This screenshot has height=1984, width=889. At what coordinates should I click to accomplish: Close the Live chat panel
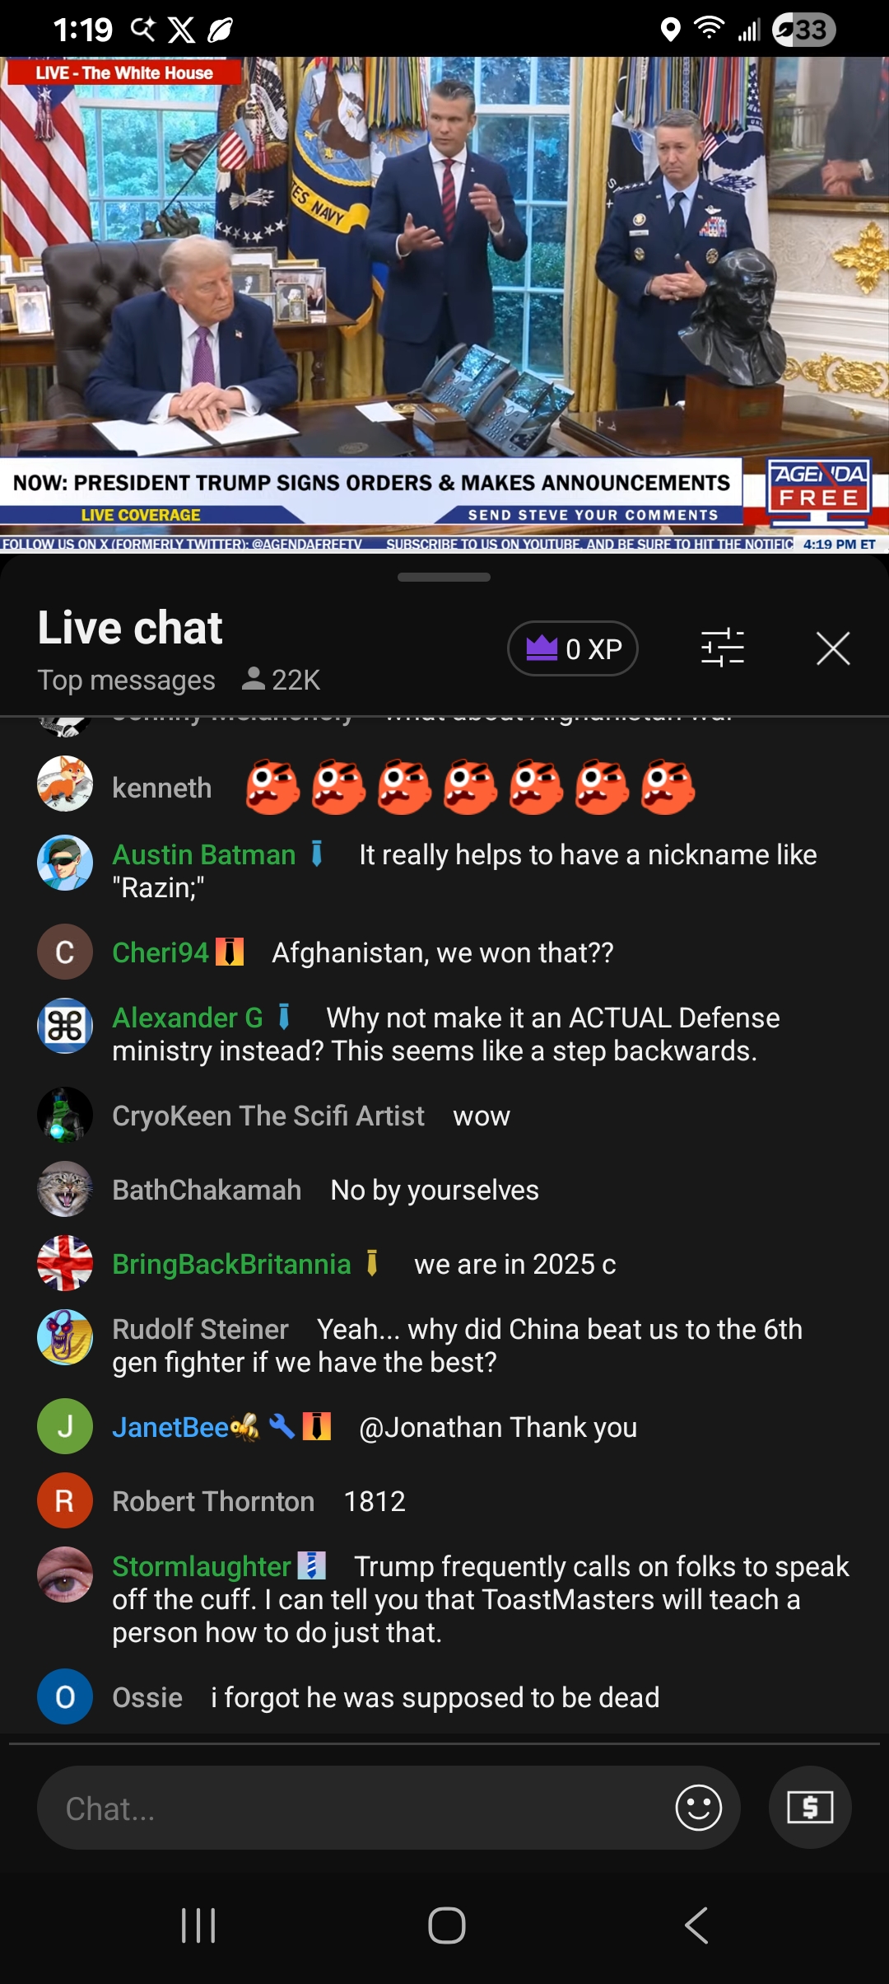pos(833,648)
